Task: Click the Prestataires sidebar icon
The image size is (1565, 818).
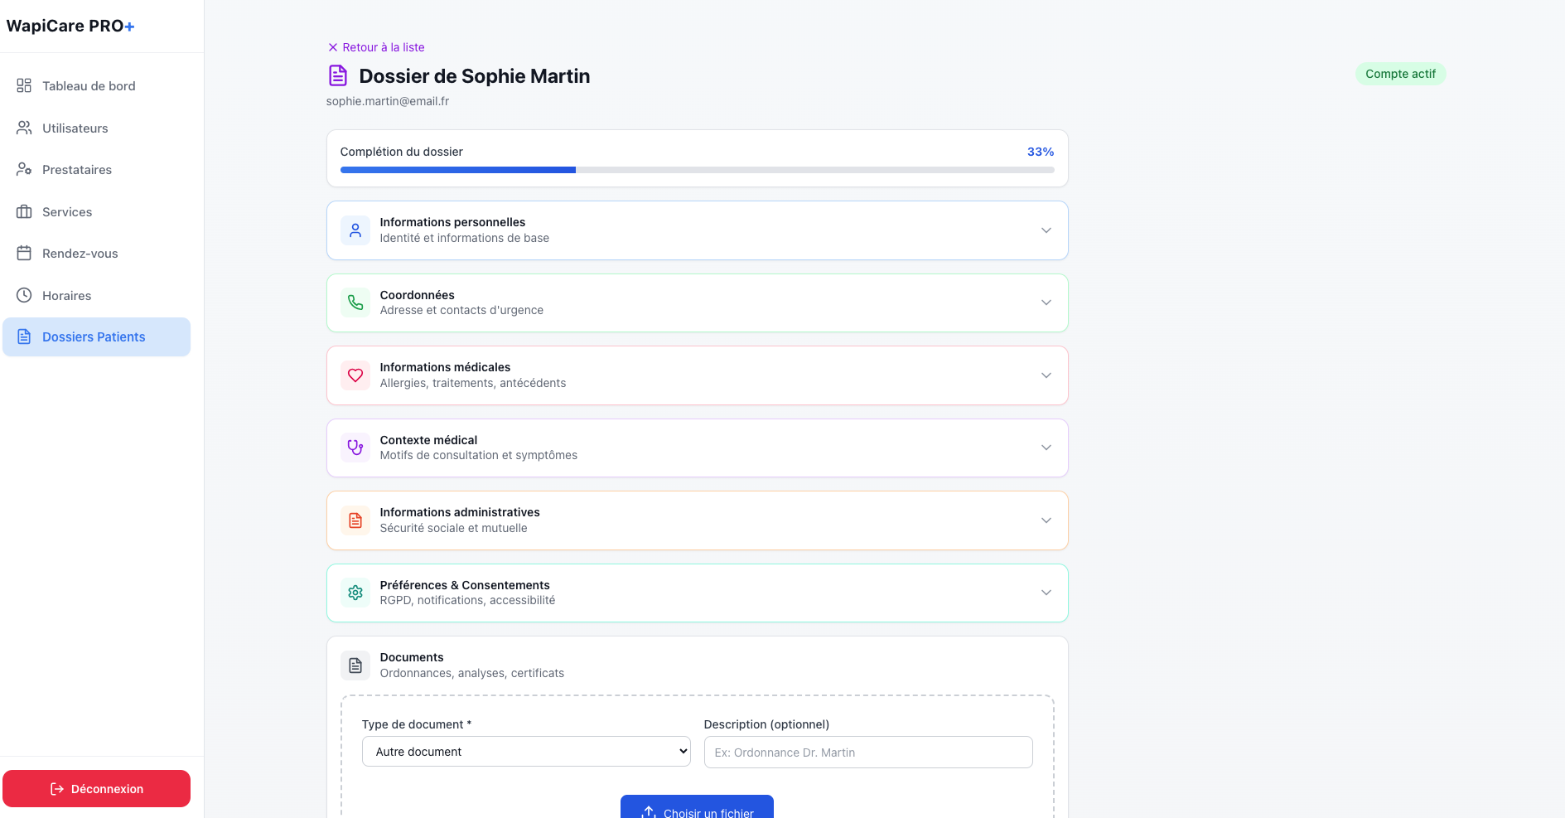Action: [x=23, y=169]
